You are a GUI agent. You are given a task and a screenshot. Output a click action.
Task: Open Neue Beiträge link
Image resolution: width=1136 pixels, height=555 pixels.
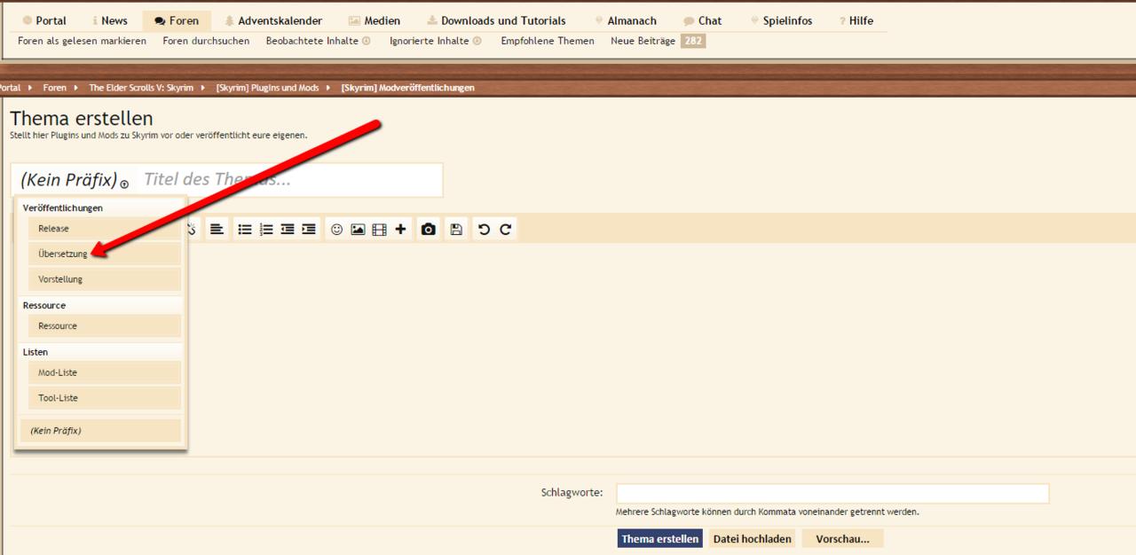point(643,41)
